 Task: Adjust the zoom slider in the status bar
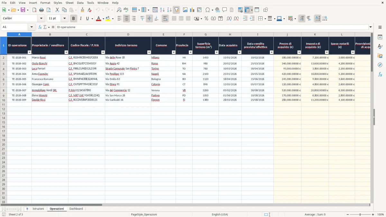pyautogui.click(x=360, y=214)
